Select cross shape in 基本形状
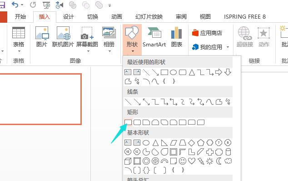Viewport: 288px width, 181px height. 210,152
